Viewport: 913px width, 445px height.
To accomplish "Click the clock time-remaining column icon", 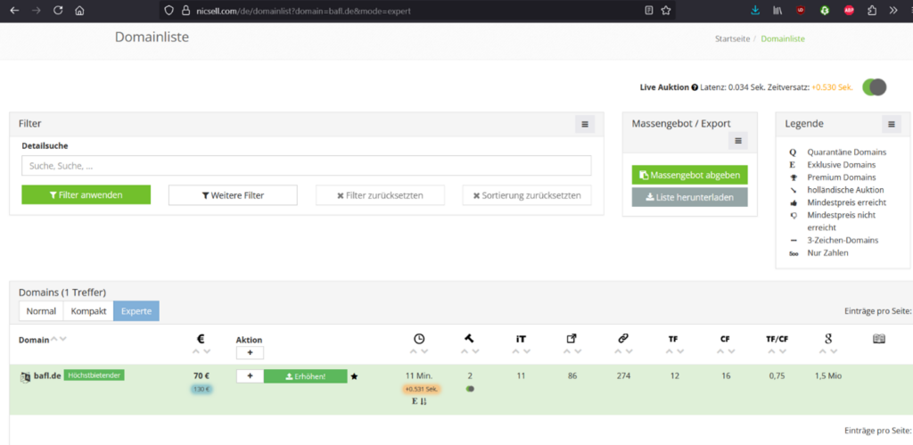I will tap(419, 339).
